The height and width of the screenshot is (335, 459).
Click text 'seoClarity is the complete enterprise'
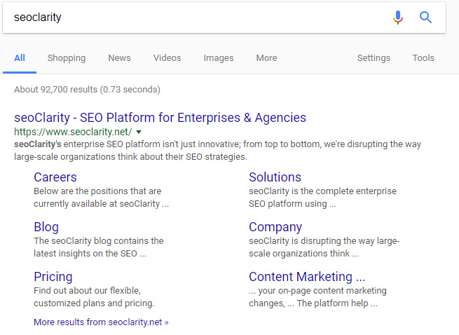pos(322,191)
